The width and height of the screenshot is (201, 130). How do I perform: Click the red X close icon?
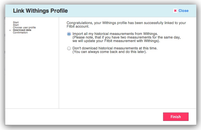(x=175, y=11)
